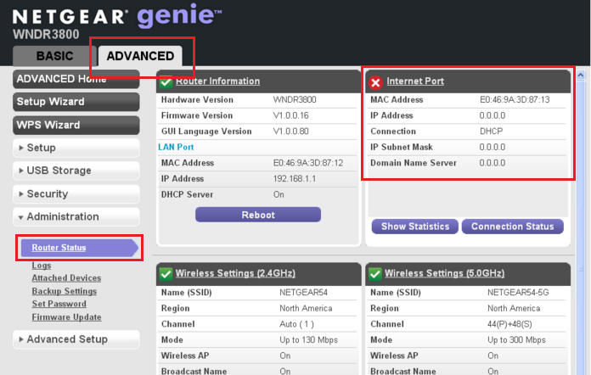Click channel value 44(P)+48(S)
The image size is (591, 375).
tap(509, 324)
